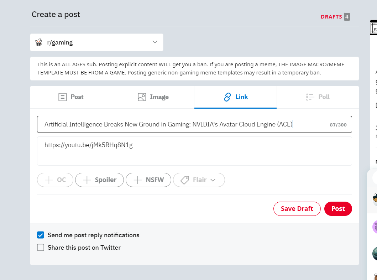Screen dimensions: 377x280
Task: Switch to the Image tab
Action: coord(153,97)
